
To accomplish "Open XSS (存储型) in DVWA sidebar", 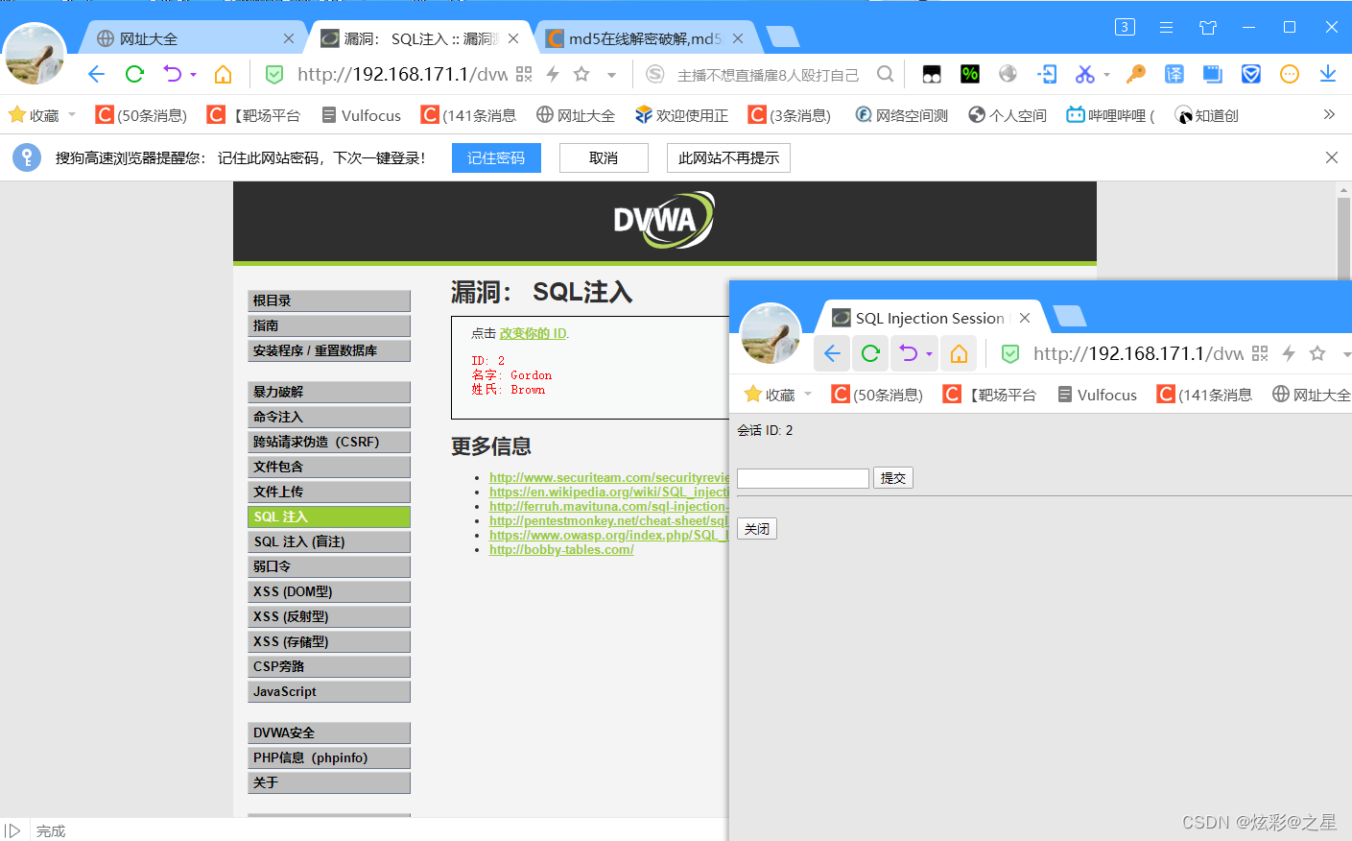I will pyautogui.click(x=329, y=641).
